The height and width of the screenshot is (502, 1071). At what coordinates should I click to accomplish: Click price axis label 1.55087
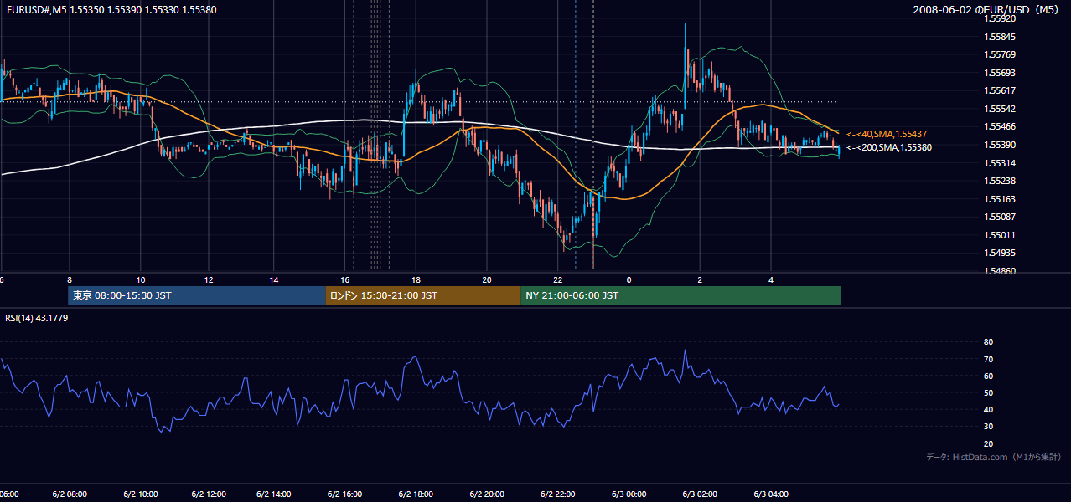click(1001, 217)
